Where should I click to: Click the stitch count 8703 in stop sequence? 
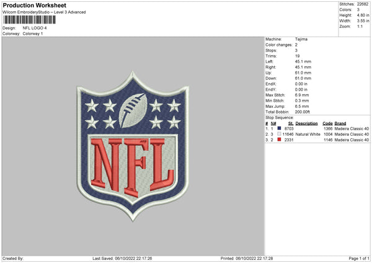[289, 128]
